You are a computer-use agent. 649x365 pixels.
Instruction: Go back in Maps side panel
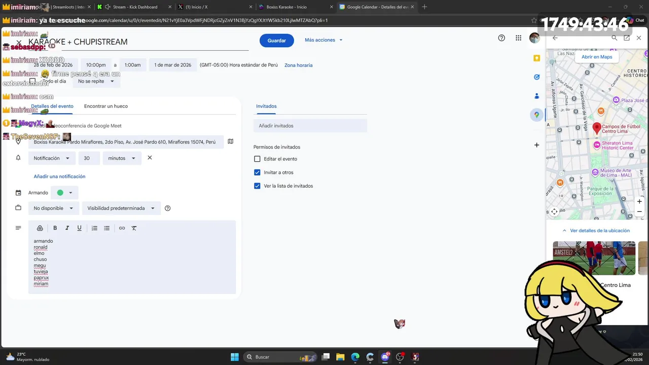click(x=555, y=38)
